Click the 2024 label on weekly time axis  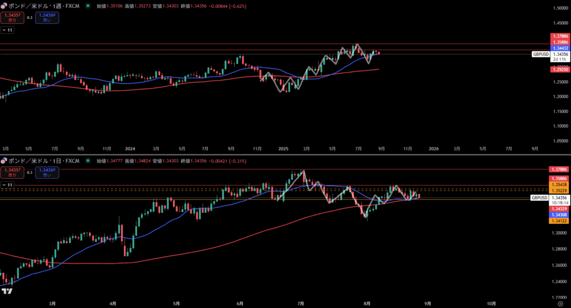point(130,149)
